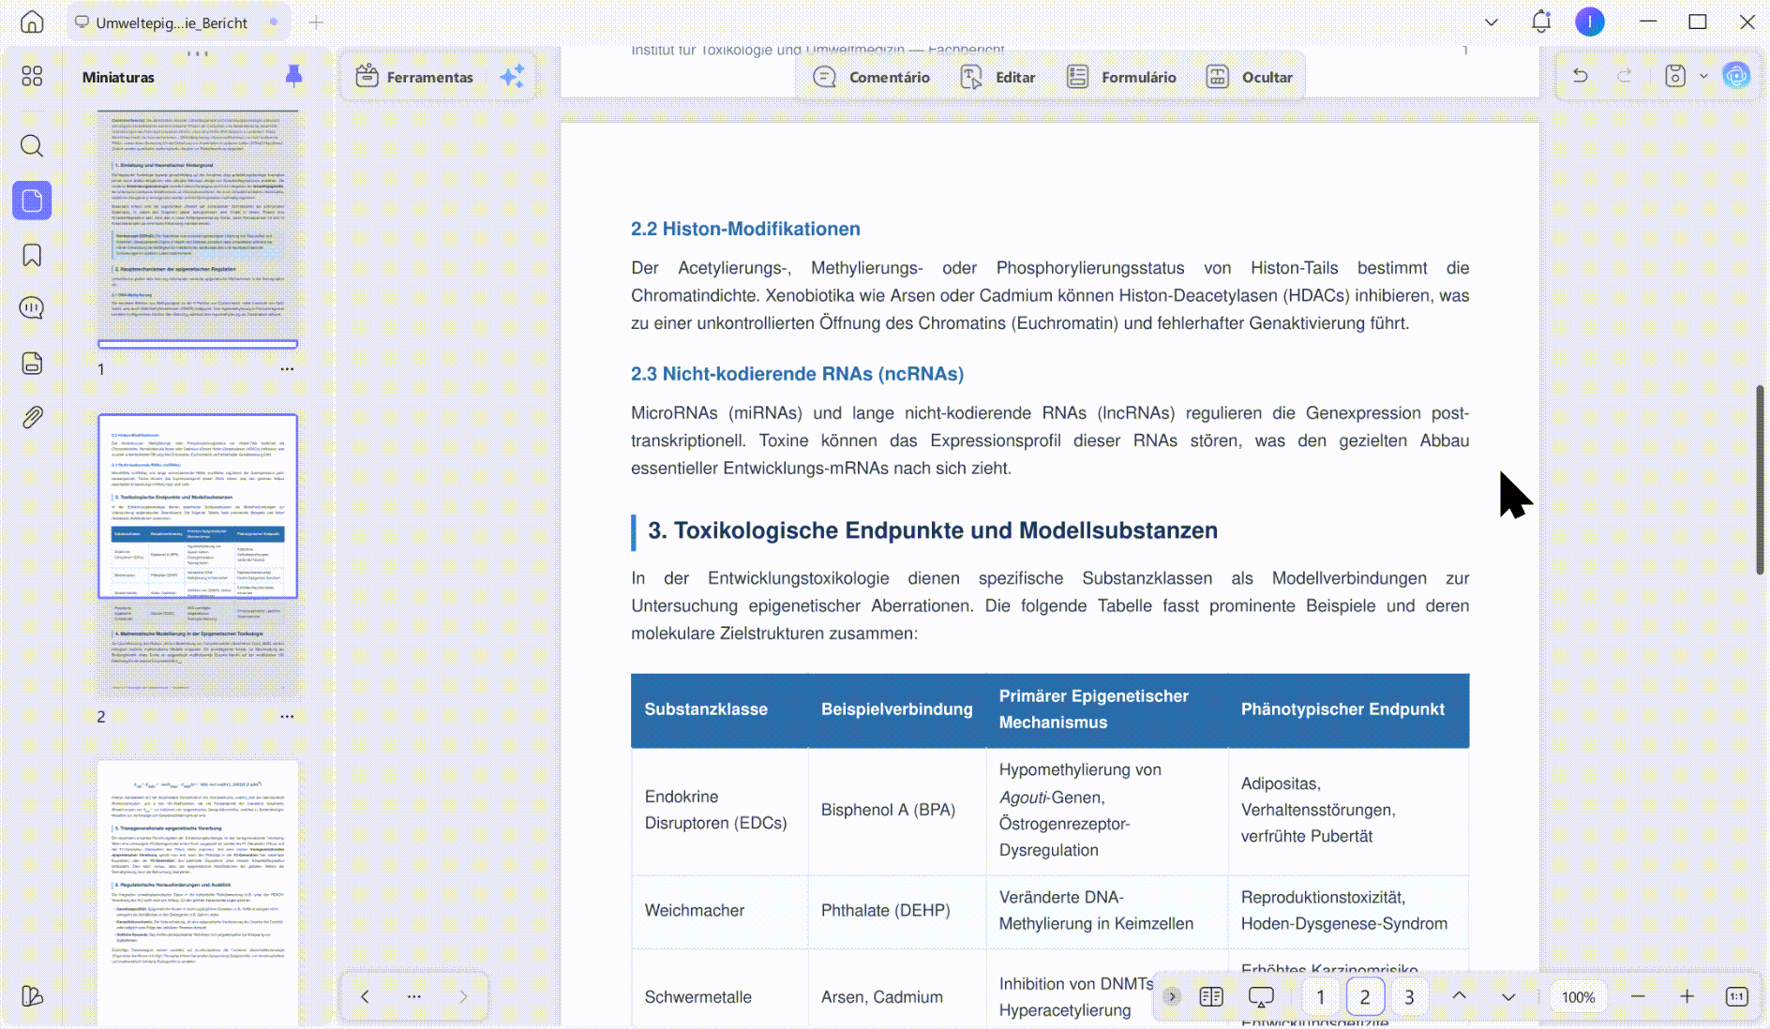The width and height of the screenshot is (1770, 1029).
Task: Click the AI sparkle icon next to Ferramentas
Action: click(x=512, y=77)
